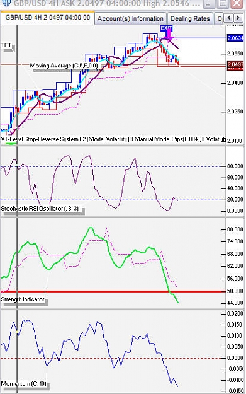Screen dimensions: 246x394
Task: Click the 20.000 level on Stochastic RSI axis
Action: [235, 199]
